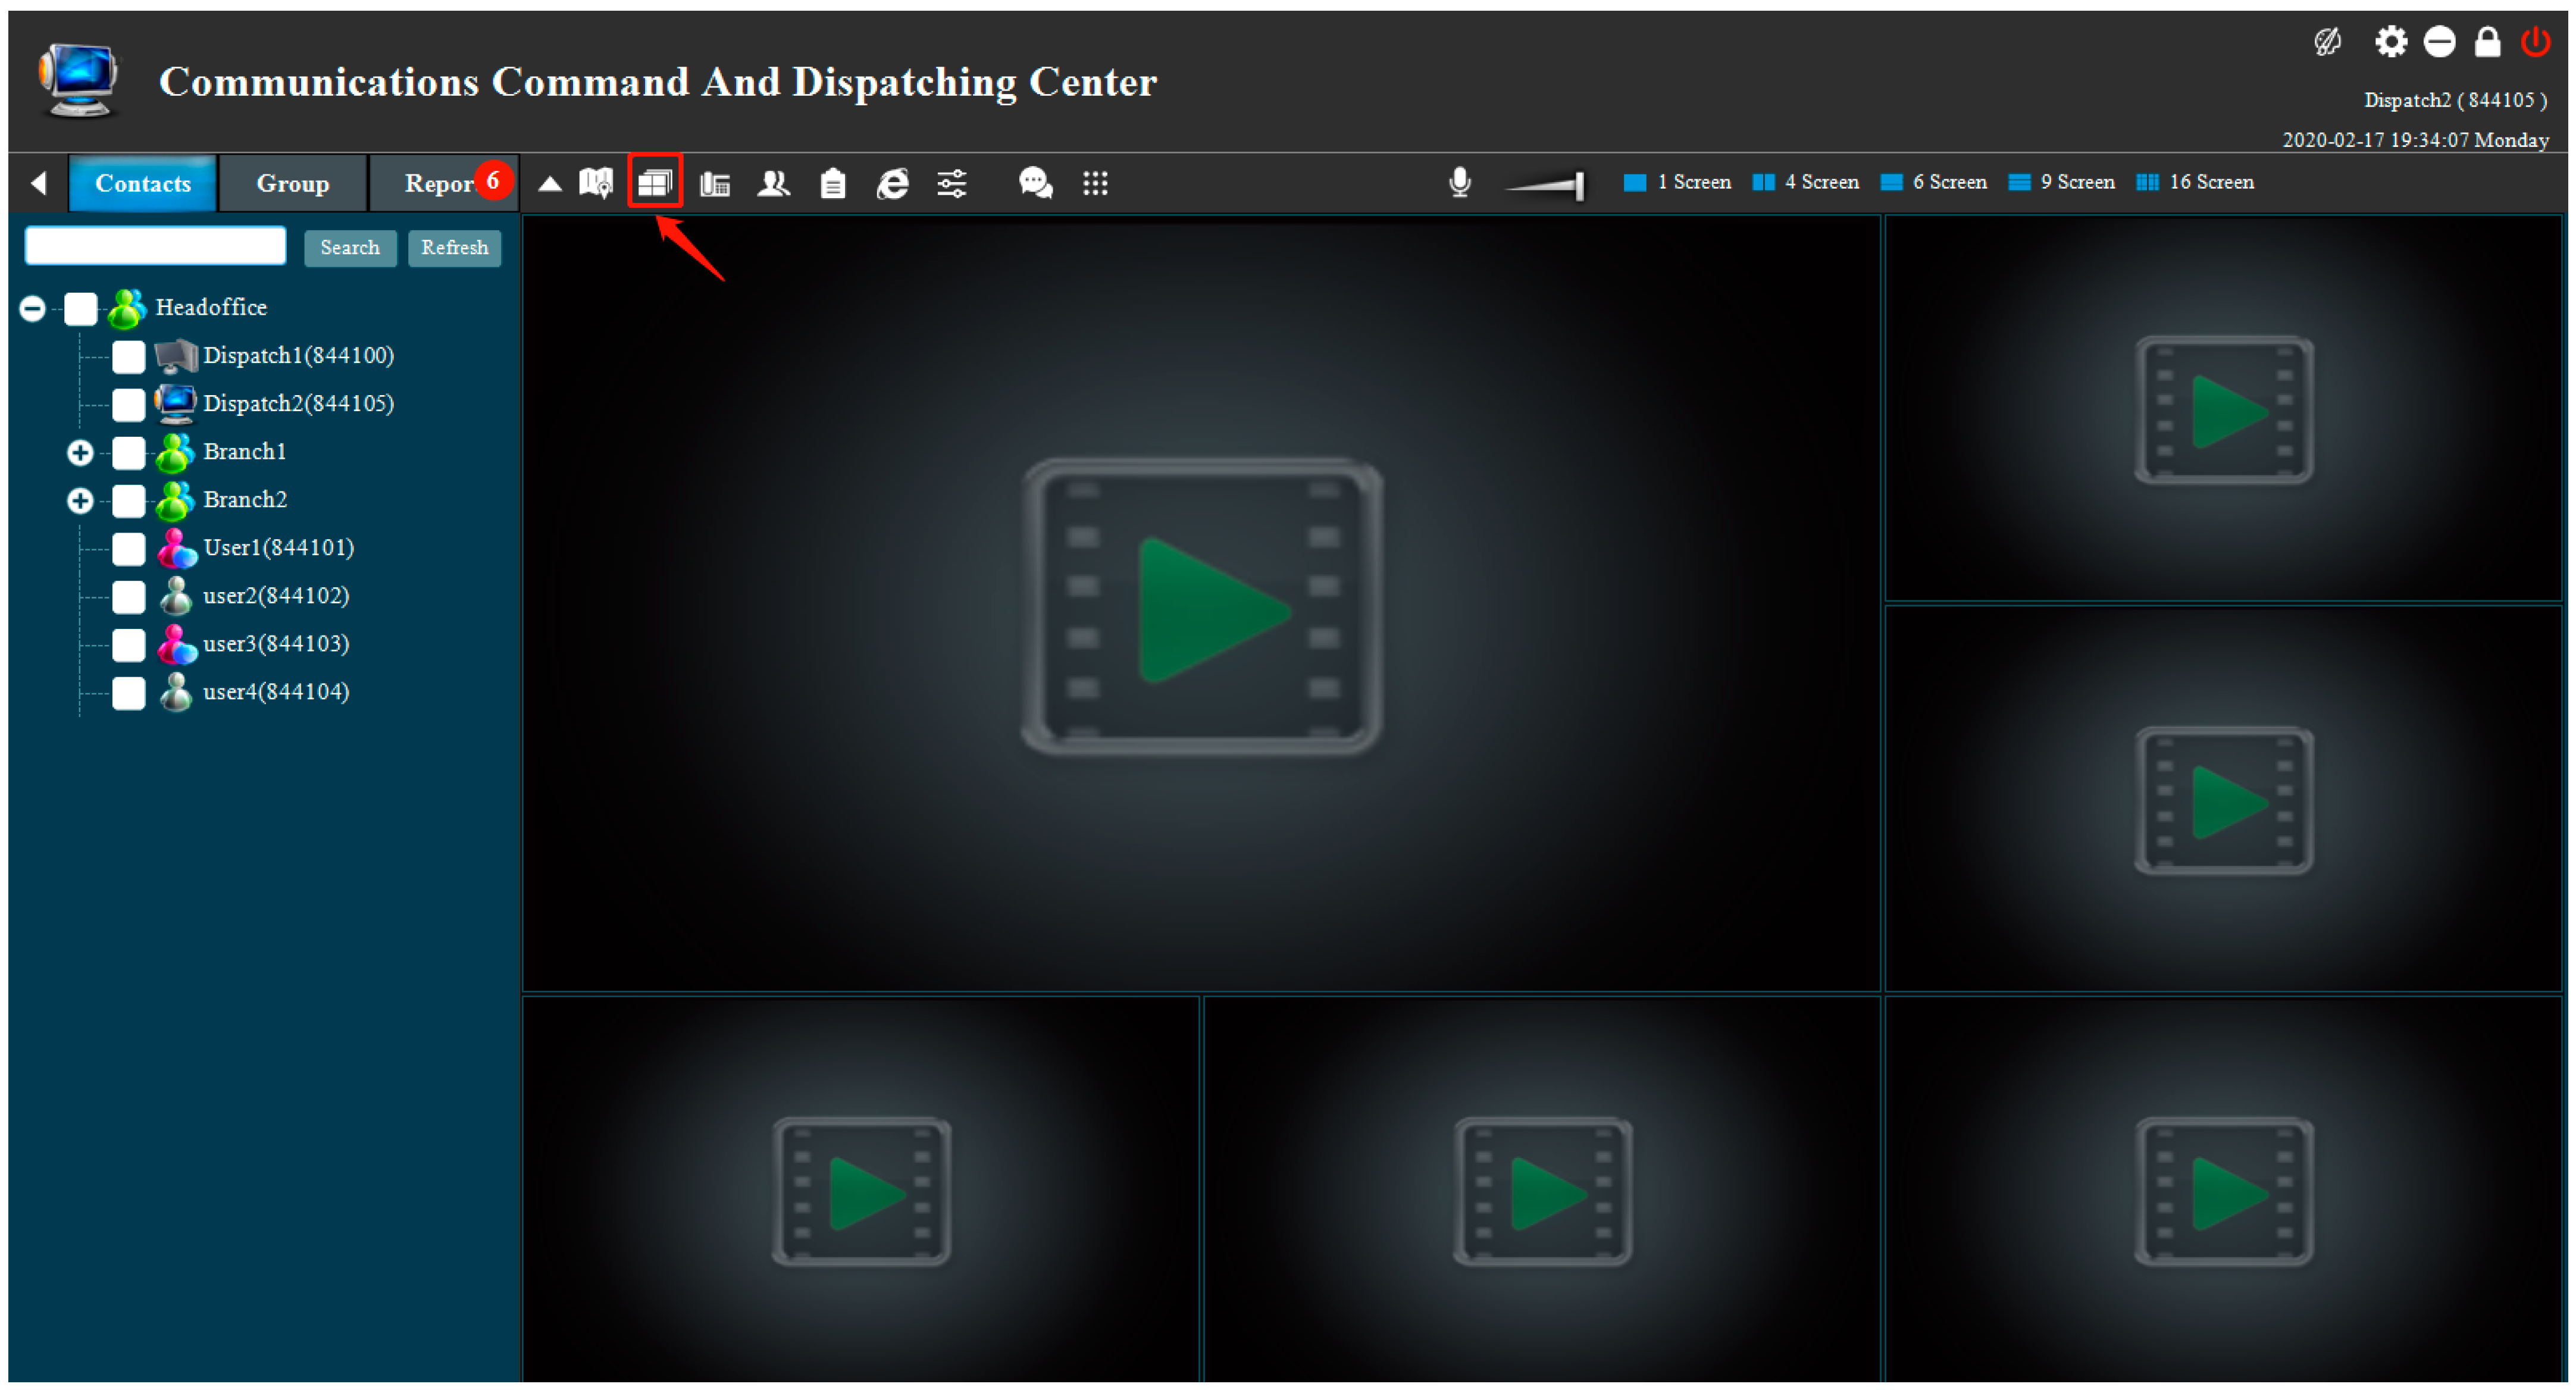Screen dimensions: 2576x1390
Task: Collapse the left panel with back arrow
Action: [x=39, y=183]
